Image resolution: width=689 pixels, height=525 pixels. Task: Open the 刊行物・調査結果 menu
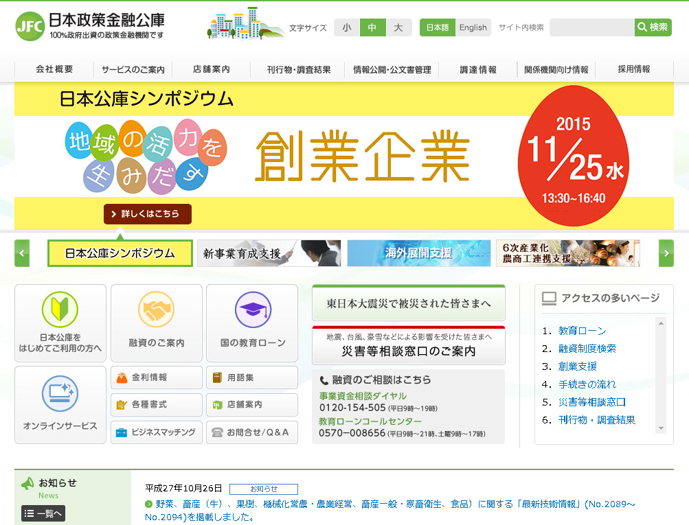(x=298, y=69)
